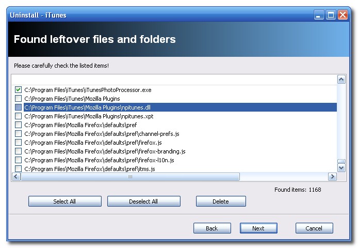Cancel the uninstall wizard
Image resolution: width=358 pixels, height=248 pixels.
click(x=314, y=228)
